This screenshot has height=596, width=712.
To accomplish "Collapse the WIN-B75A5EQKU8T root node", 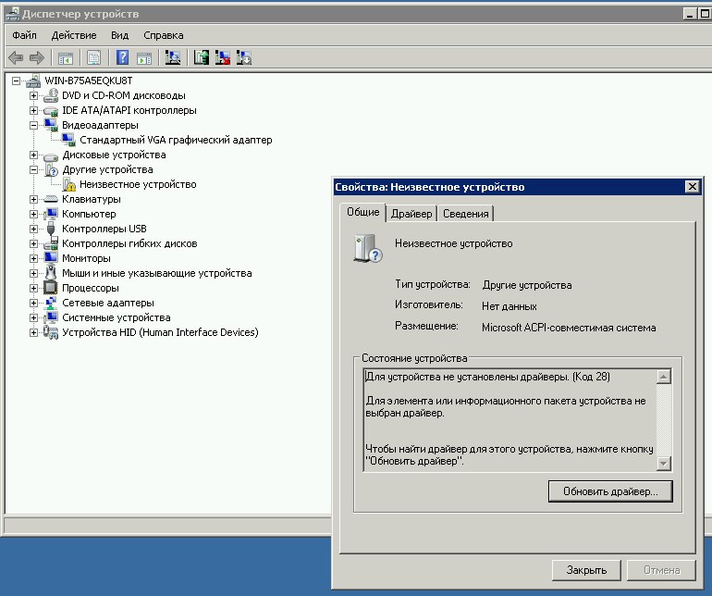I will click(16, 81).
